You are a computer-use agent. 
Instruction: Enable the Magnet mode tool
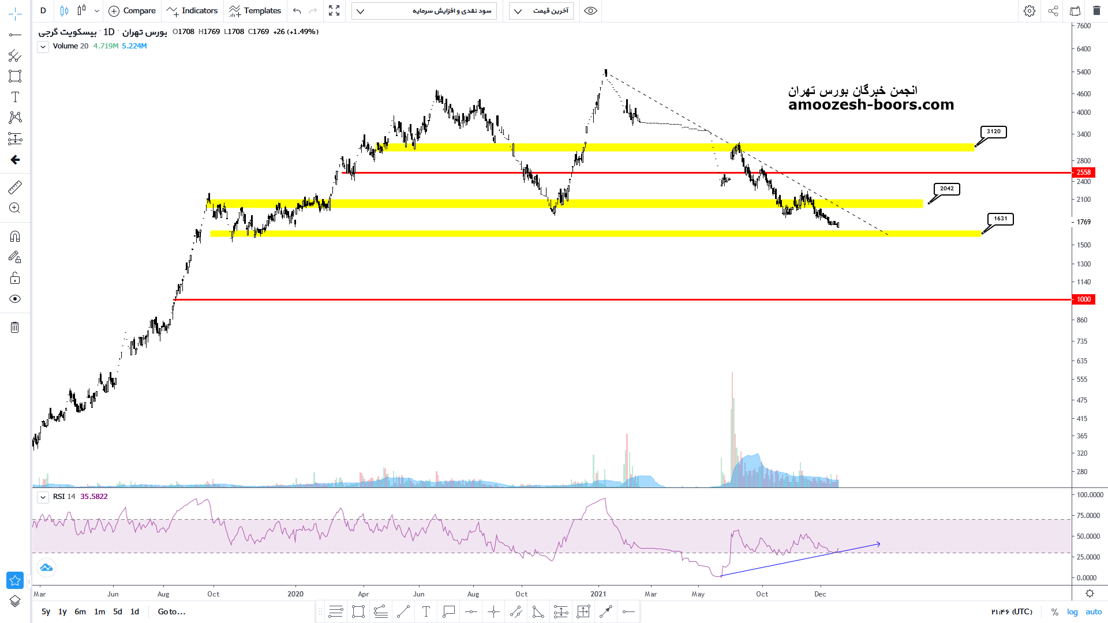click(x=15, y=237)
